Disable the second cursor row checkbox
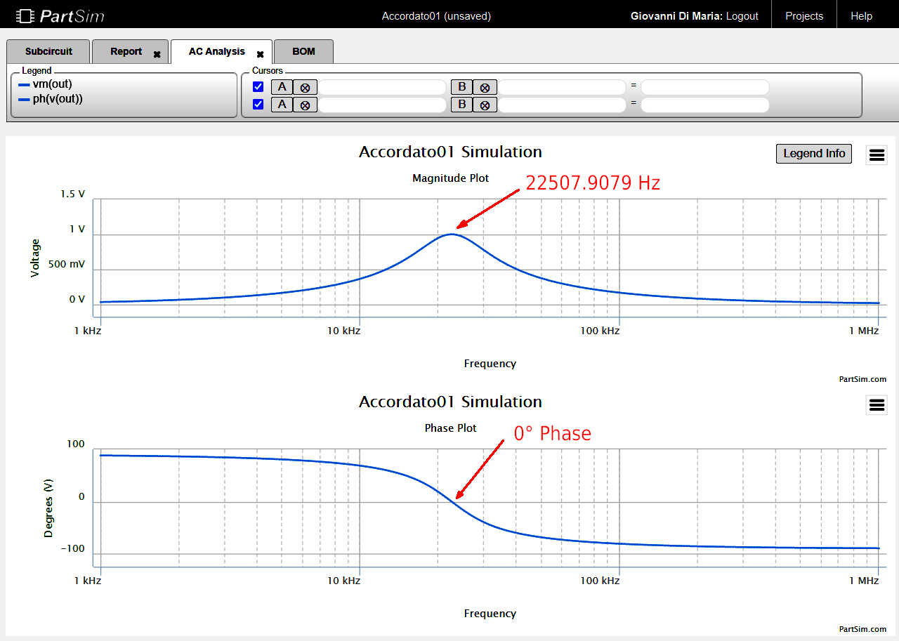 pyautogui.click(x=258, y=104)
